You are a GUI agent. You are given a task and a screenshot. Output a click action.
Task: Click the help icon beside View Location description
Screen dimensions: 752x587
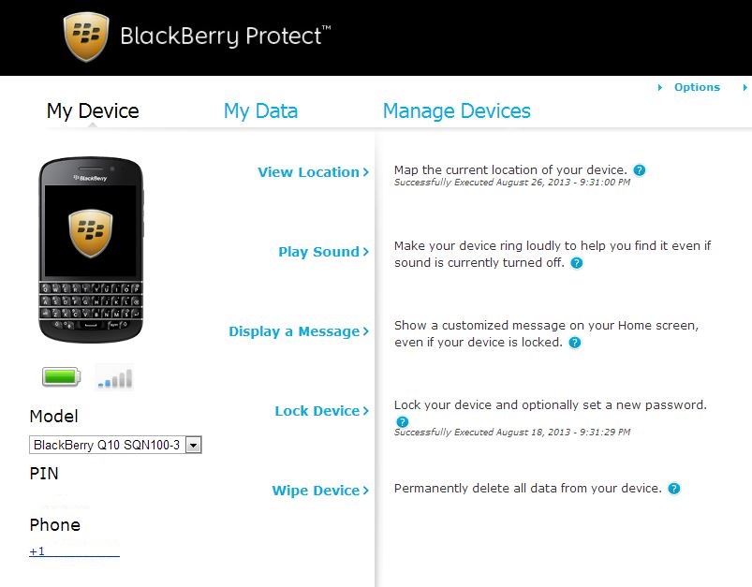(639, 169)
